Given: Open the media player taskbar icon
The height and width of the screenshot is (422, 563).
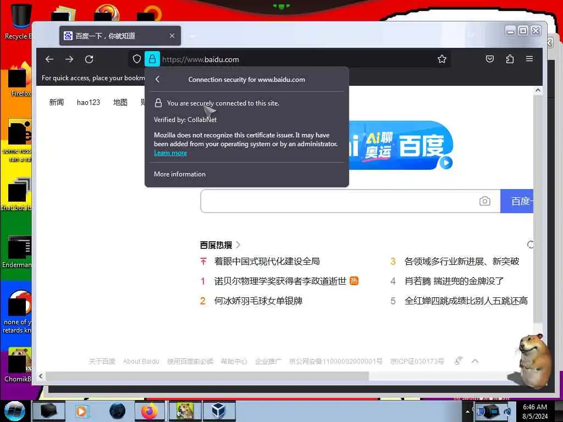Looking at the screenshot, I should coord(82,411).
